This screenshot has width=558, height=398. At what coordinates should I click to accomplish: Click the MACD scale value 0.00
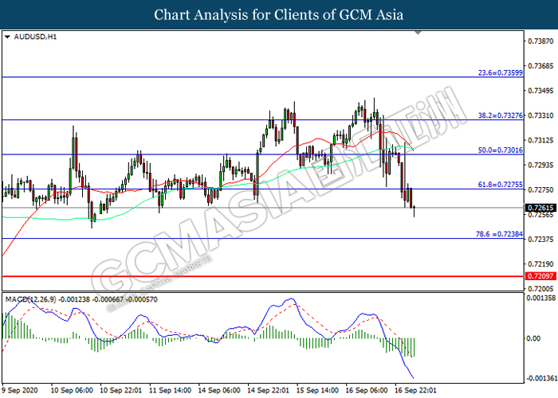533,338
